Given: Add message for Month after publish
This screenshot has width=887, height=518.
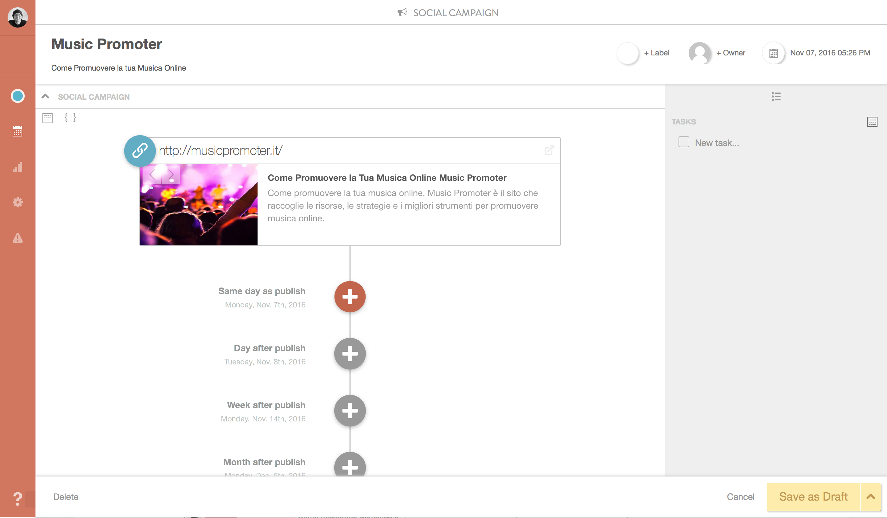Looking at the screenshot, I should click(350, 464).
